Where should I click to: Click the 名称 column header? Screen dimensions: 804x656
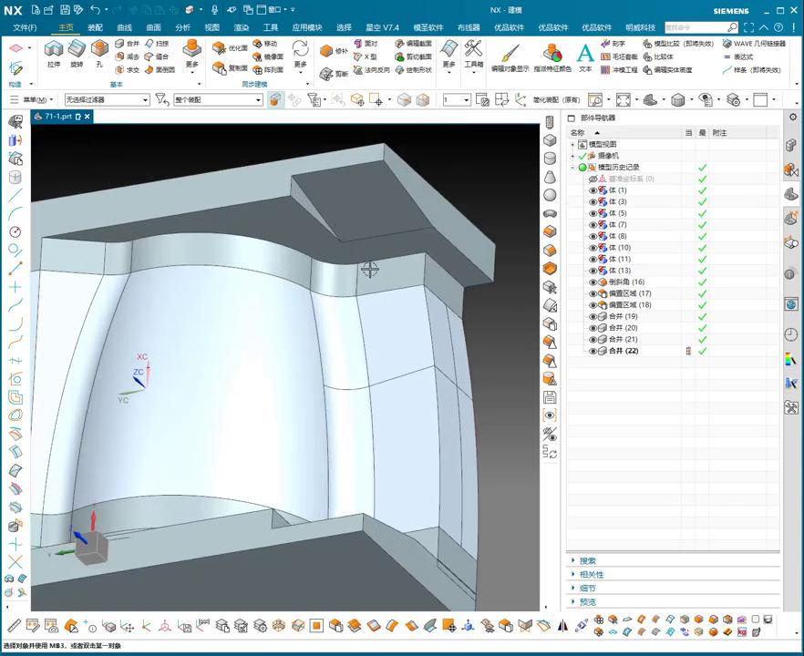(x=578, y=133)
